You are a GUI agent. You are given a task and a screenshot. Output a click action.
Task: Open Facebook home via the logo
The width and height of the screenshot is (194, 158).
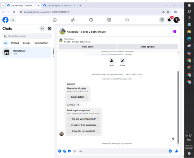click(x=5, y=20)
